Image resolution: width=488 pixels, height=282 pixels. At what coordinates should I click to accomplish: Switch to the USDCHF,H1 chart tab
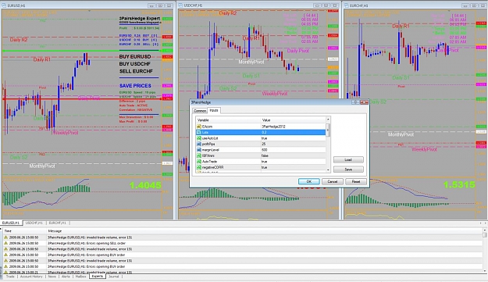[x=34, y=223]
